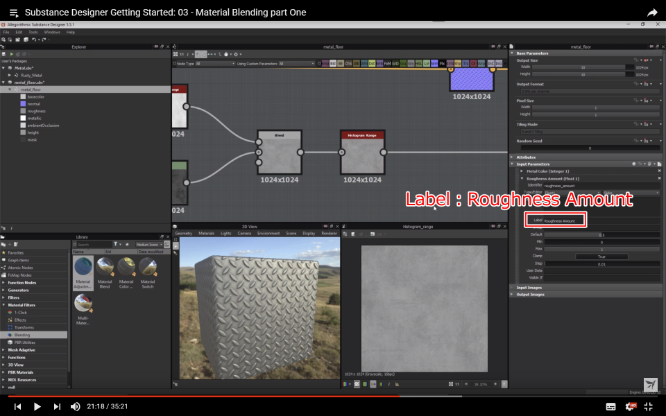Collapse the metal_floor.sbs package
The width and height of the screenshot is (666, 416).
(3, 83)
